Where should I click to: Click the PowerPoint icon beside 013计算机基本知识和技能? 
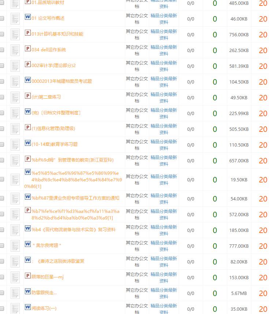coord(27,33)
